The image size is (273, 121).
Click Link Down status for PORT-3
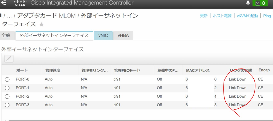(237, 105)
